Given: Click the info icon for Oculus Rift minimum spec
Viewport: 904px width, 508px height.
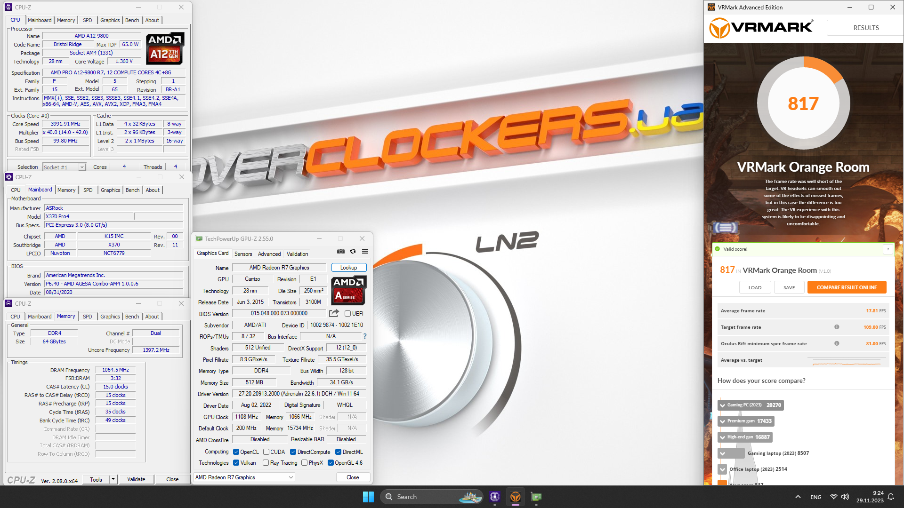Looking at the screenshot, I should (x=837, y=343).
